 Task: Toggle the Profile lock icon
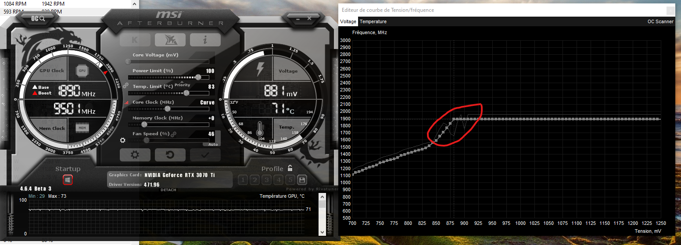pyautogui.click(x=290, y=168)
